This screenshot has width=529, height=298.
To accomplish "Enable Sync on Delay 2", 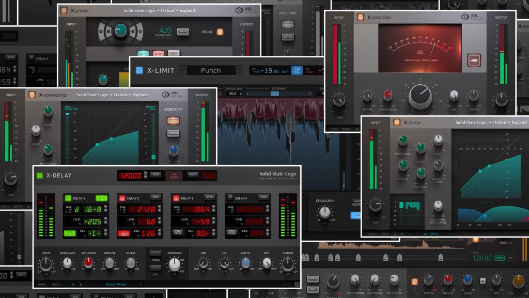I will (155, 197).
